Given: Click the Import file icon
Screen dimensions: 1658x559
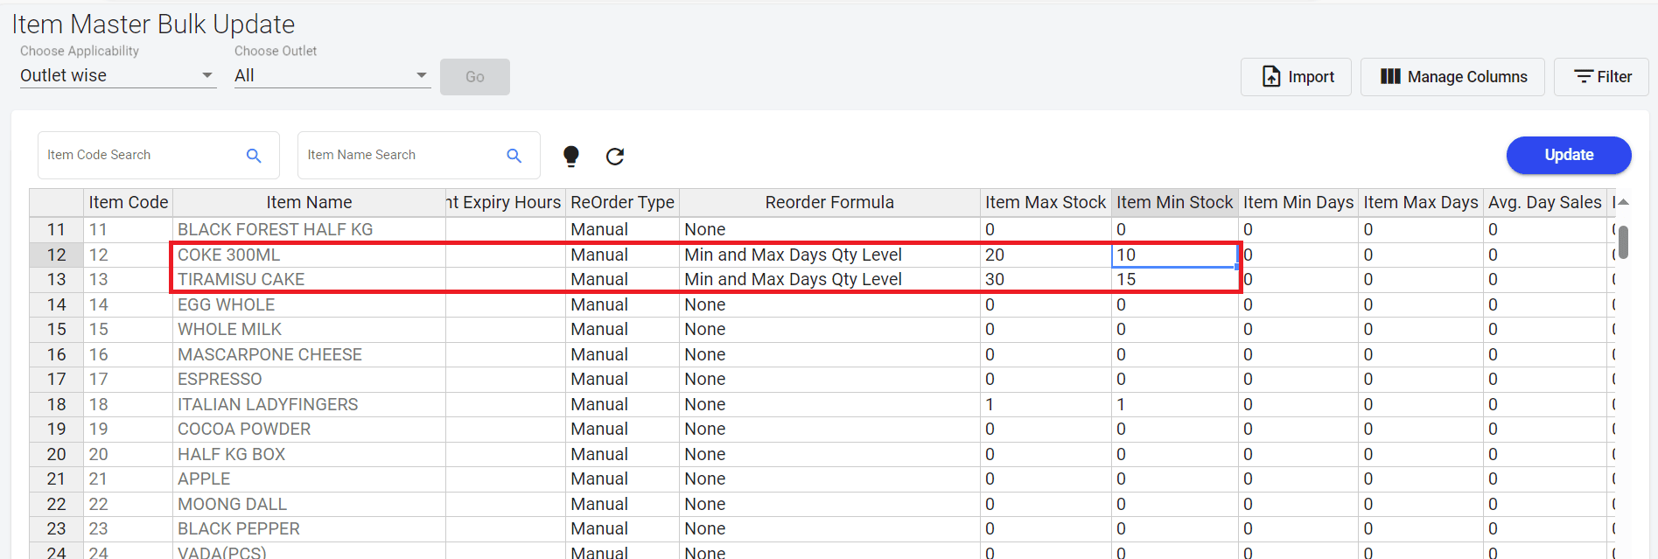Looking at the screenshot, I should pos(1271,77).
